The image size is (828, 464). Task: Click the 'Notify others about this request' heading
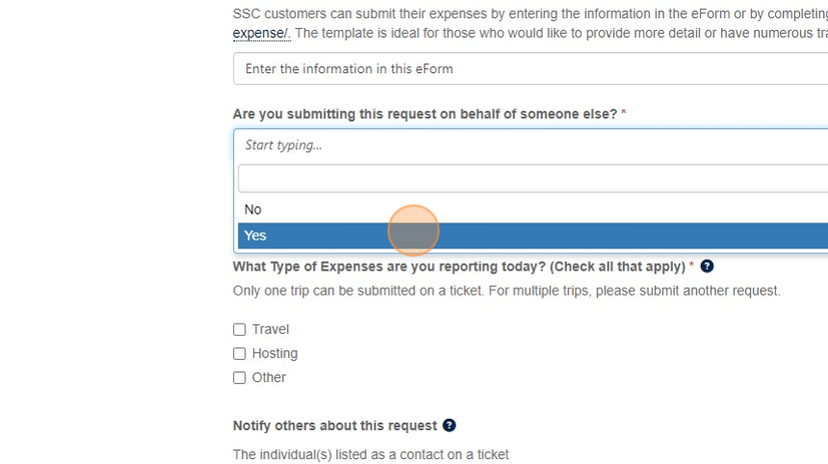(334, 425)
